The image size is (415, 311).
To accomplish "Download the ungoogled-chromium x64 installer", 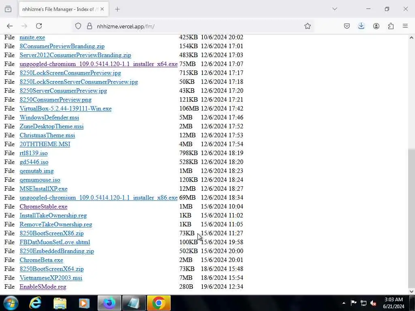I will [98, 64].
